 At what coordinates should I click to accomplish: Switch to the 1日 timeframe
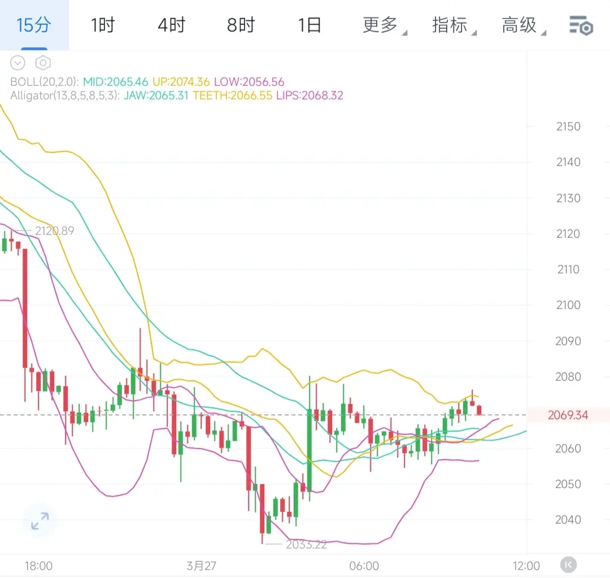(x=310, y=25)
